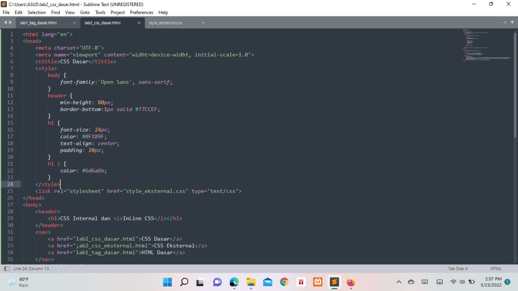Click the OneDrive cloud tray icon
This screenshot has width=518, height=291.
click(x=411, y=282)
